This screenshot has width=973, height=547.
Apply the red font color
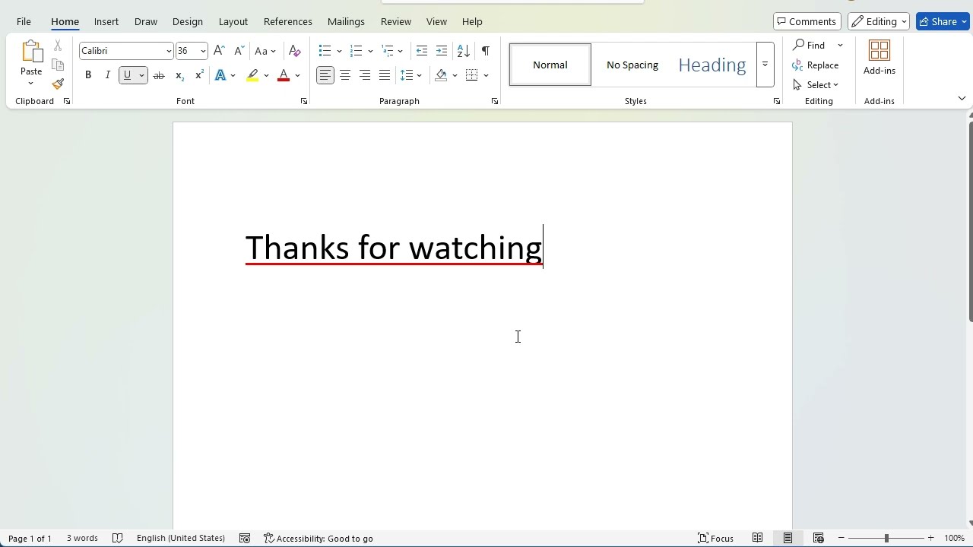coord(284,75)
